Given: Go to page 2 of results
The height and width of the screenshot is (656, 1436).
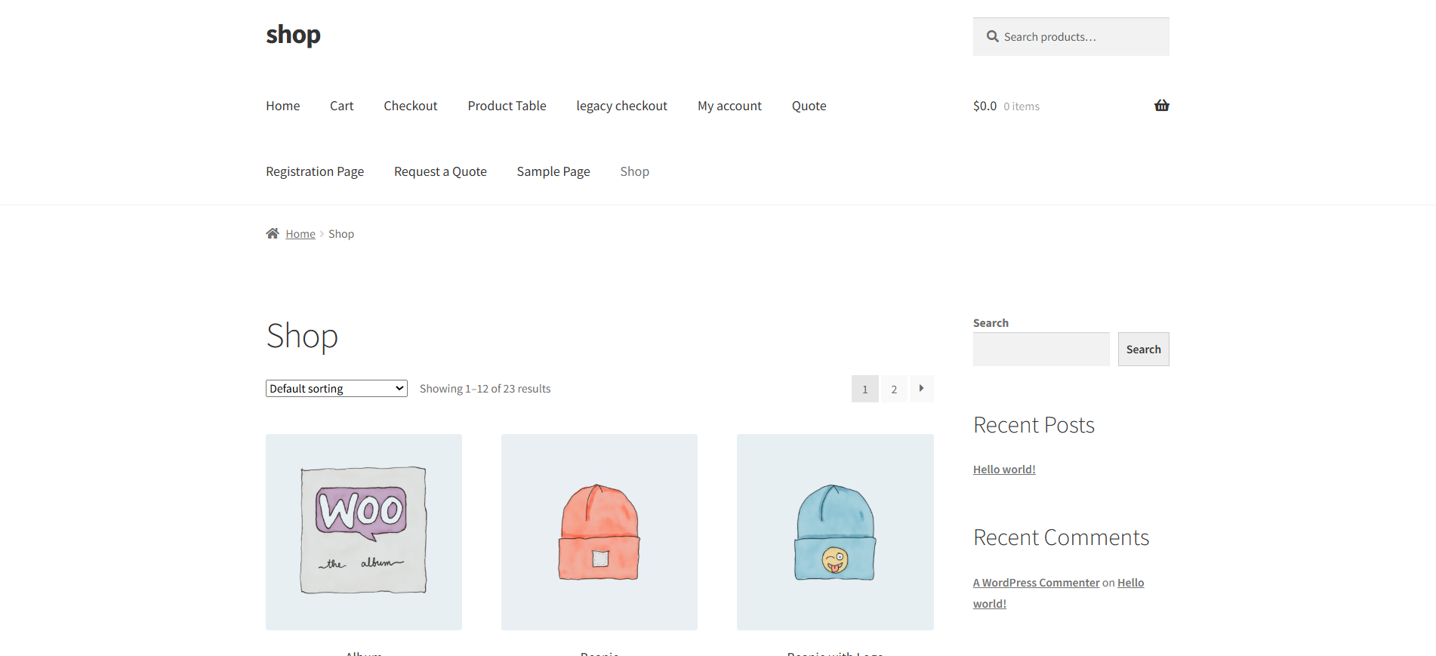Looking at the screenshot, I should coord(894,389).
